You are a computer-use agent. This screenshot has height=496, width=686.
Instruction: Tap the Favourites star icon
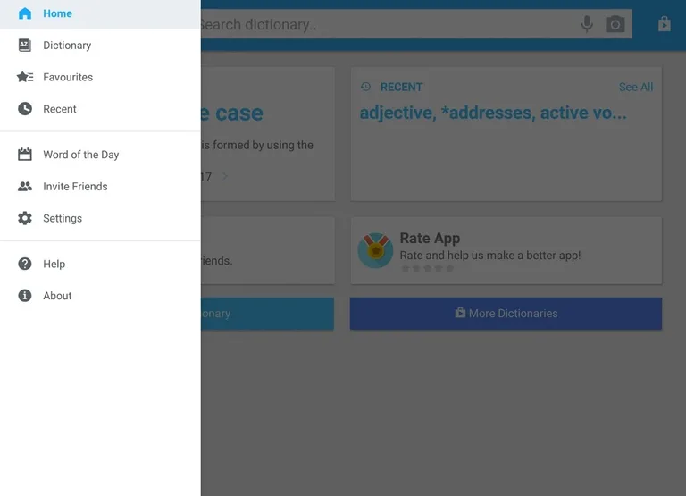coord(25,78)
